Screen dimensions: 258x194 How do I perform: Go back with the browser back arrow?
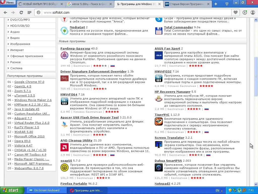[5, 13]
